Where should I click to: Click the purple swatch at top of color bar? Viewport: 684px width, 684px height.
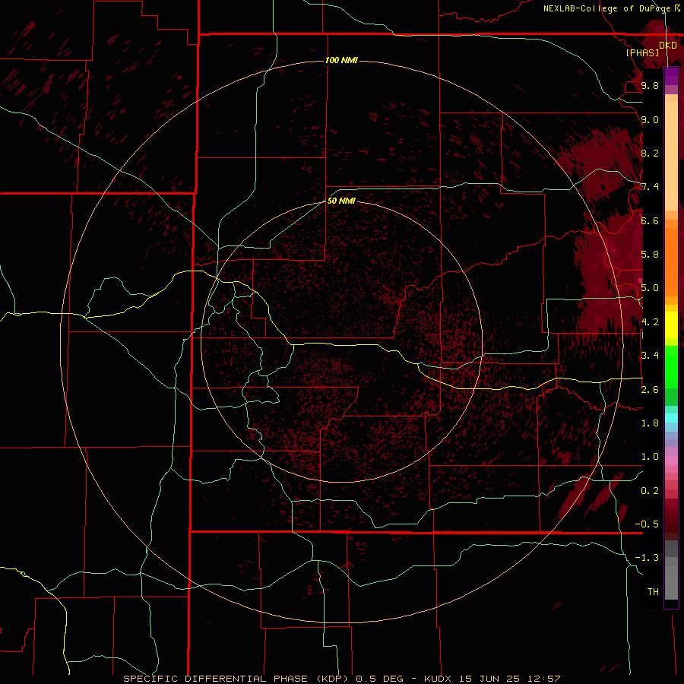point(671,77)
